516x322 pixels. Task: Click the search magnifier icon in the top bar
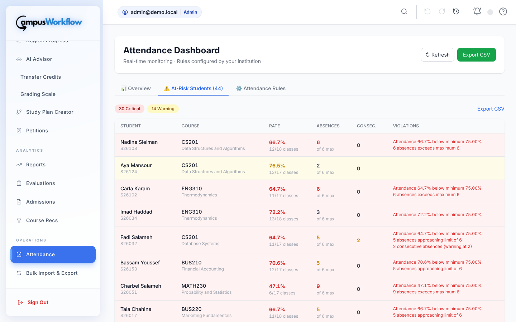coord(404,12)
